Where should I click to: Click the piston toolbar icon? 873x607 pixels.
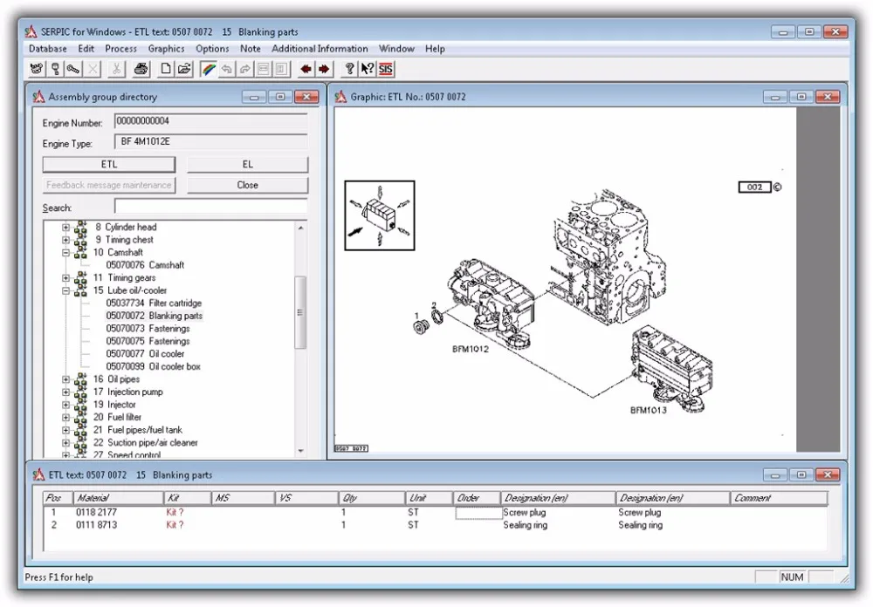tap(55, 69)
